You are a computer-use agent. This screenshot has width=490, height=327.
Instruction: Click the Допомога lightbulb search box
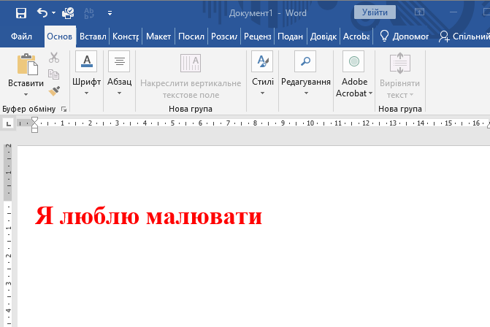click(x=404, y=36)
